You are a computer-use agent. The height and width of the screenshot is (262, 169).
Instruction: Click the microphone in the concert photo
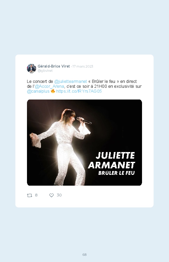[x=84, y=120]
